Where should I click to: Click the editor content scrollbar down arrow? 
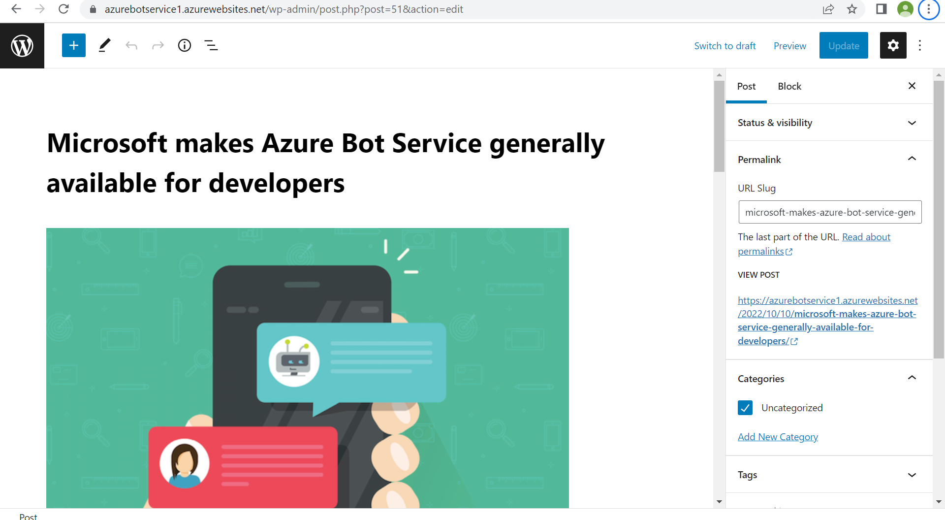pyautogui.click(x=719, y=502)
